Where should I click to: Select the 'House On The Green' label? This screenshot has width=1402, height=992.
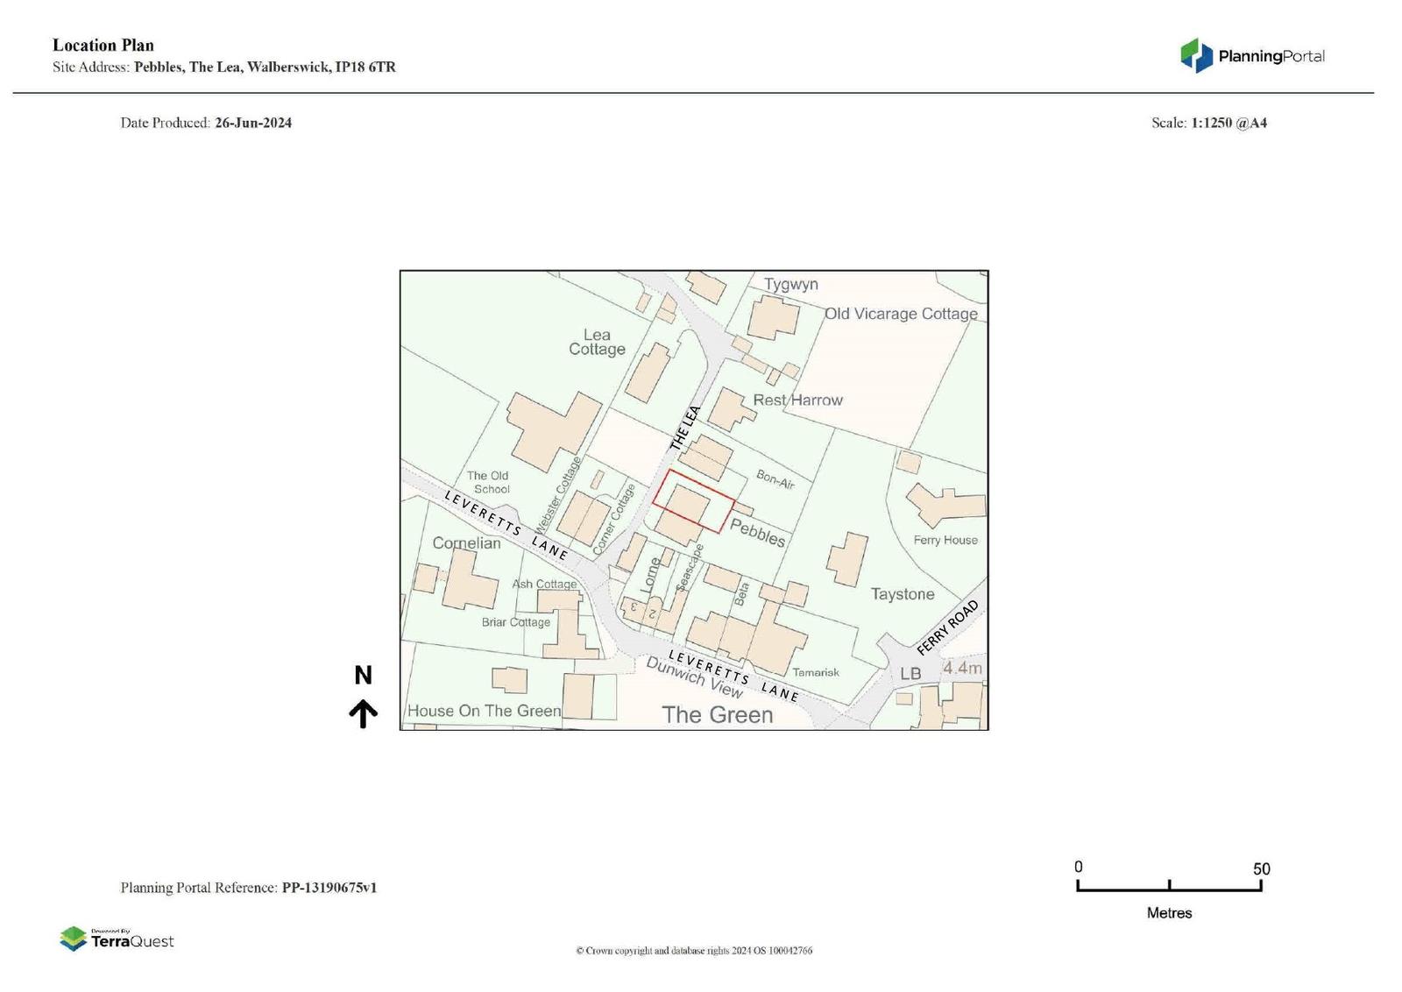click(x=484, y=711)
